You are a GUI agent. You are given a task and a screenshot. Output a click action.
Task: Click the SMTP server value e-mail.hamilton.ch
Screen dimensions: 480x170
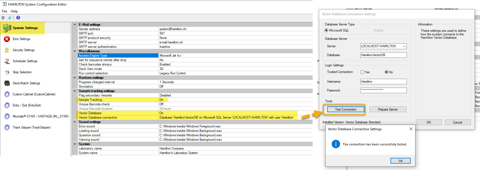pyautogui.click(x=171, y=42)
